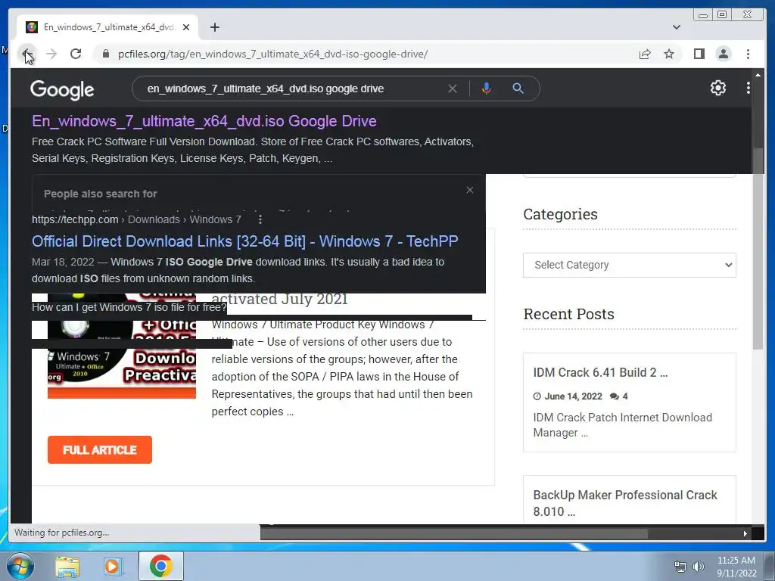This screenshot has width=775, height=581.
Task: Open the browser side panel icon
Action: pos(699,54)
